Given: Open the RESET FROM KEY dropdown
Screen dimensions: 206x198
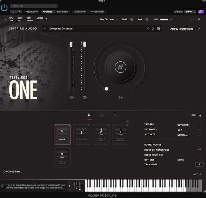Looking at the screenshot, I should click(189, 155).
